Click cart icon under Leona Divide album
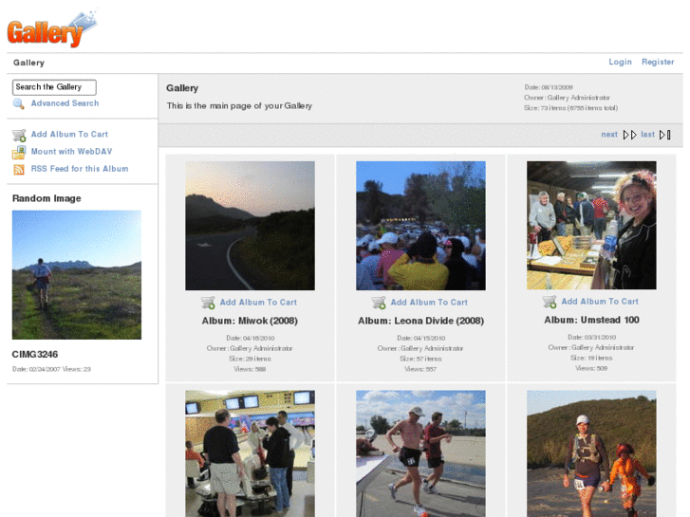Image resolution: width=690 pixels, height=517 pixels. (379, 303)
